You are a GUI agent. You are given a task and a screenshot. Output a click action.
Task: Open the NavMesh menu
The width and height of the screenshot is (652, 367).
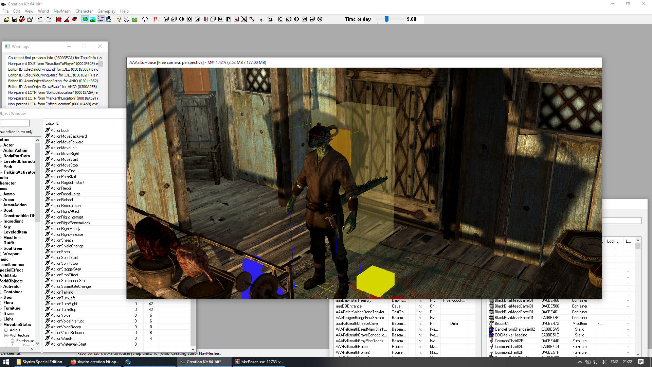click(62, 11)
